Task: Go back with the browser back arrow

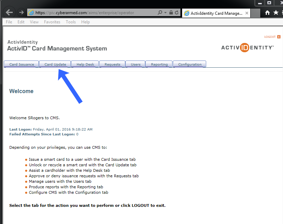Action: point(9,12)
